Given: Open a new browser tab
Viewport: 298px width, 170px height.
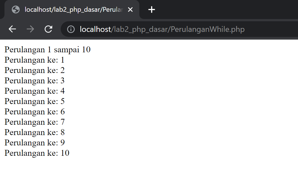Looking at the screenshot, I should click(x=151, y=10).
